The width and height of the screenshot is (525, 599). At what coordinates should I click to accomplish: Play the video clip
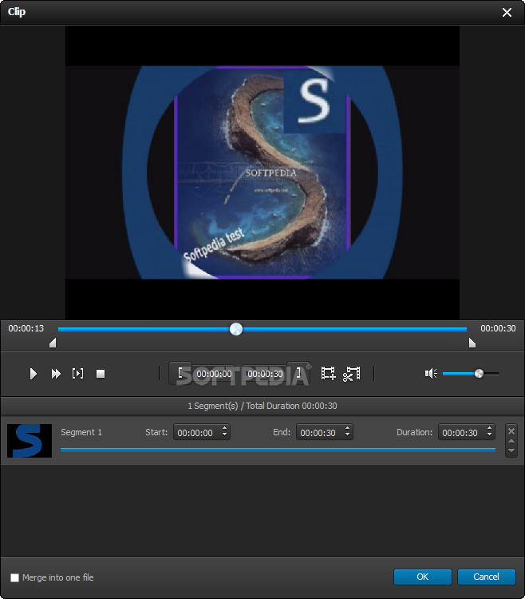pos(34,374)
